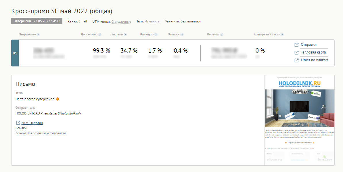Open the Отправки report link

308,45
